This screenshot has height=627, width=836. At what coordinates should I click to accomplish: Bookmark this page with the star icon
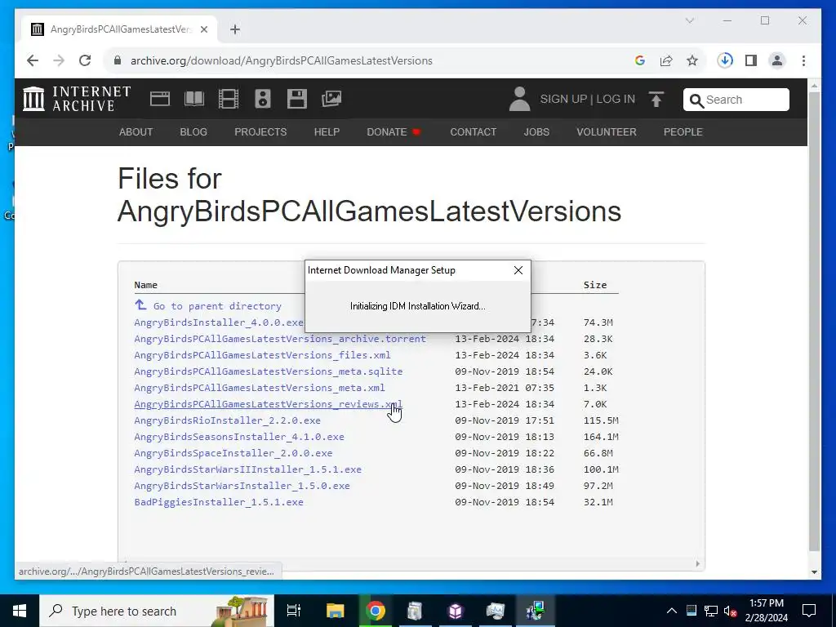[692, 60]
